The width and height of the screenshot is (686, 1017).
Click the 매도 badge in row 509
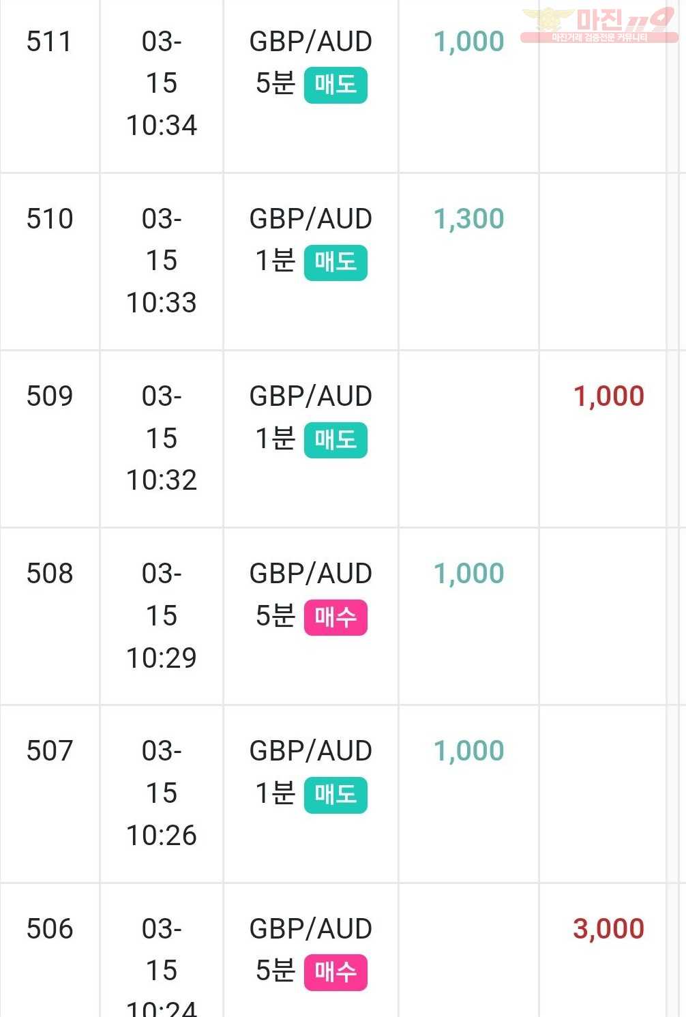(x=335, y=440)
